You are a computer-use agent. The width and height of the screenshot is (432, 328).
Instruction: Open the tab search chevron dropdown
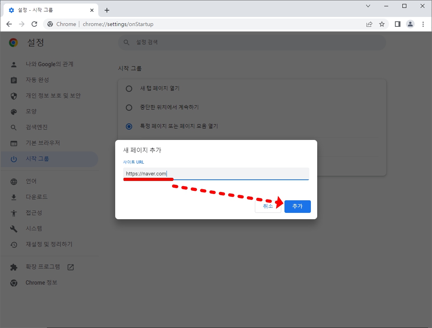click(x=368, y=6)
